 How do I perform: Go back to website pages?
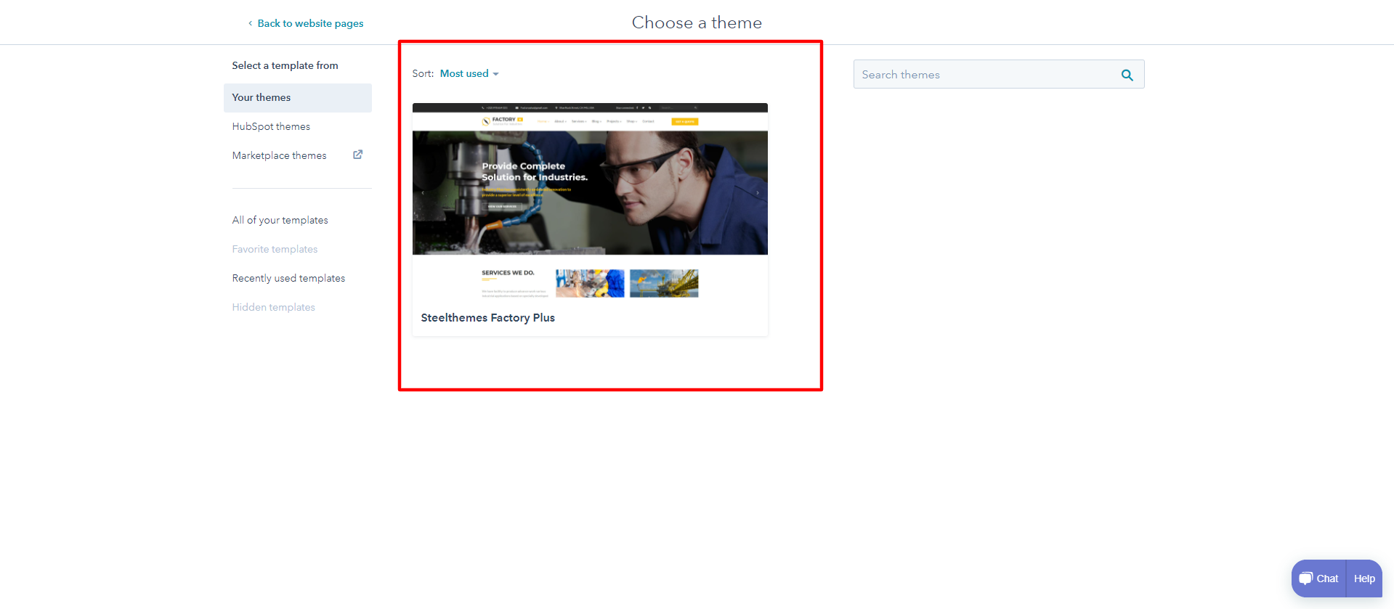[x=310, y=23]
